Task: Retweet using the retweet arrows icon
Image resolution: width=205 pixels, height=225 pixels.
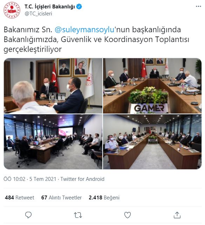Action: pos(78,215)
